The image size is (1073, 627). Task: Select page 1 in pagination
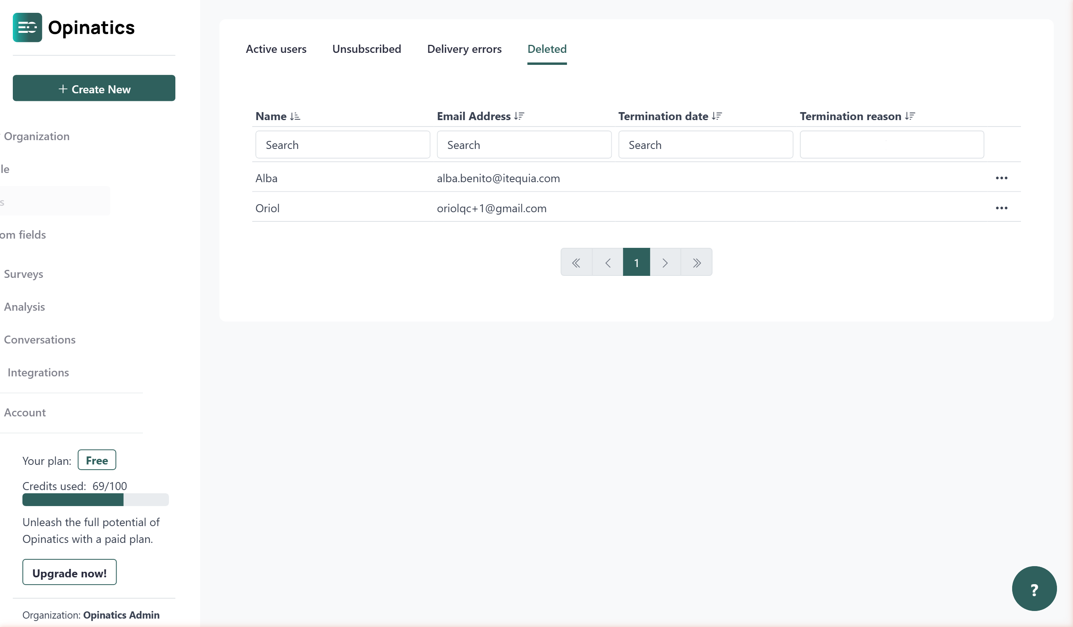(x=637, y=262)
